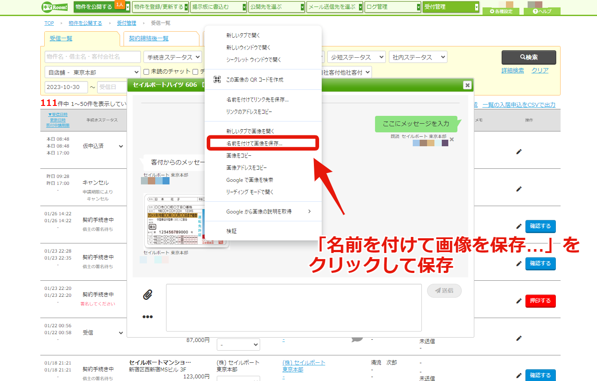Screen dimensions: 597x381
Task: Close the セイルボートハイツ 606 dialog
Action: (467, 85)
